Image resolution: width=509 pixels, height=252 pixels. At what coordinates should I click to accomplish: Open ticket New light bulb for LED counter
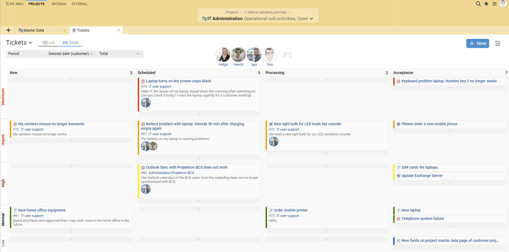307,124
